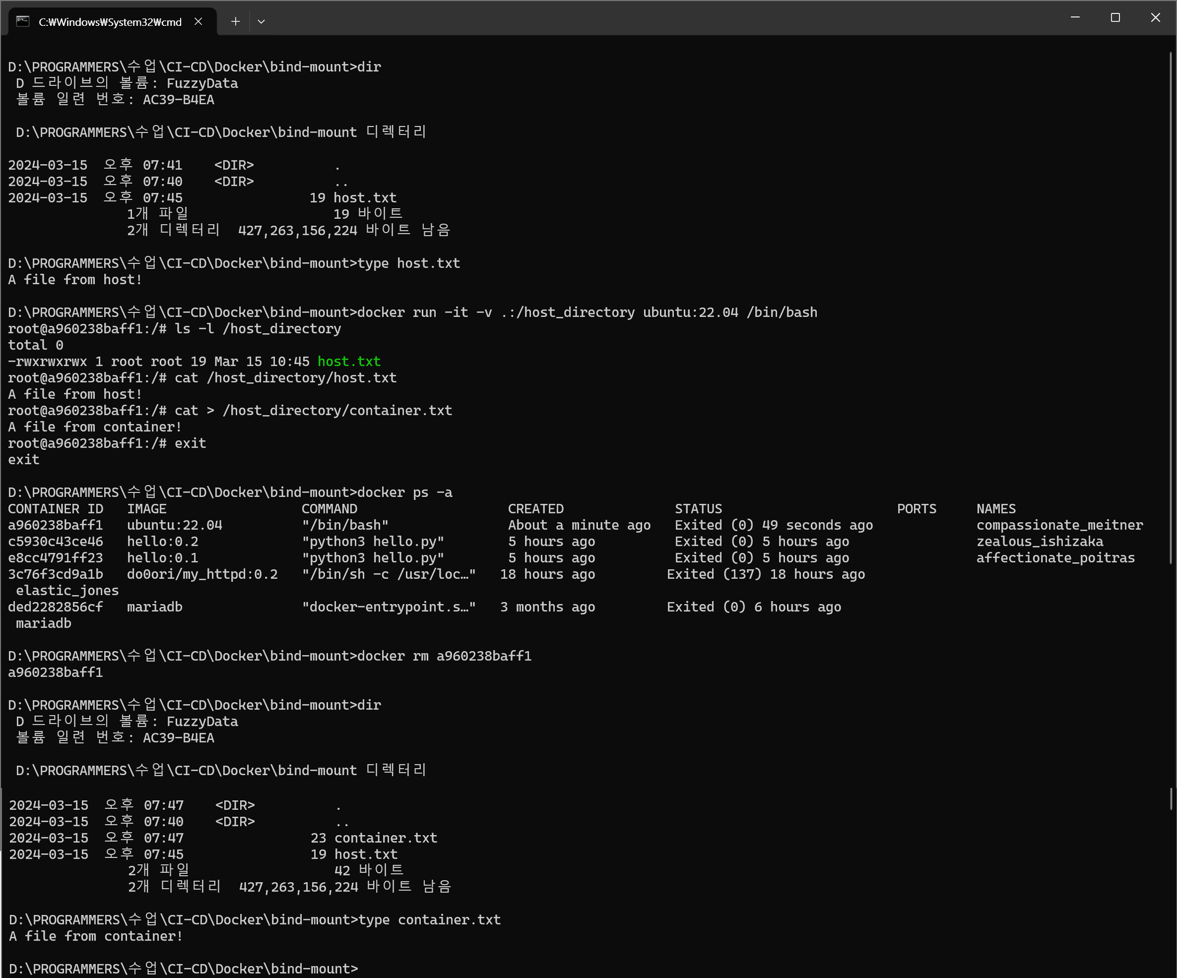This screenshot has width=1177, height=978.
Task: Open a new terminal tab
Action: pos(235,22)
